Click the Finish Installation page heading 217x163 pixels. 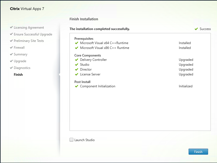click(84, 19)
